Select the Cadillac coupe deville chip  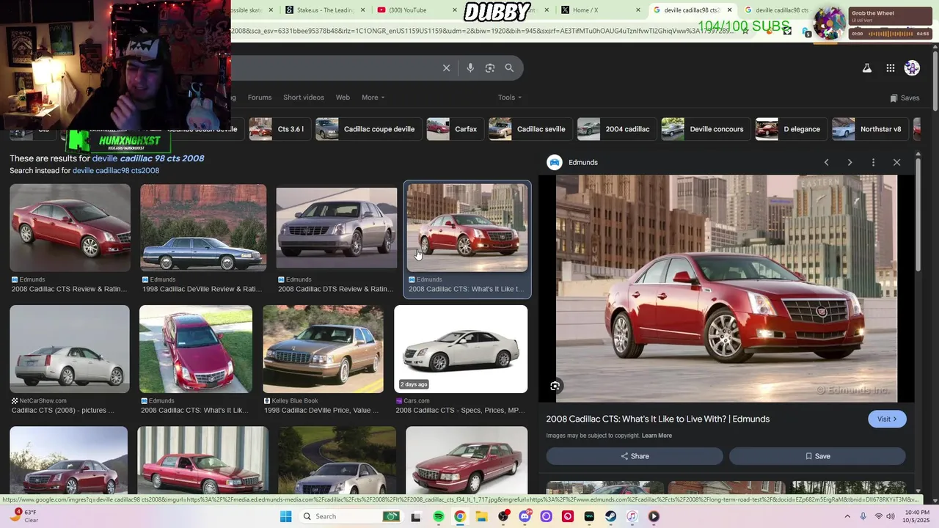(x=368, y=129)
